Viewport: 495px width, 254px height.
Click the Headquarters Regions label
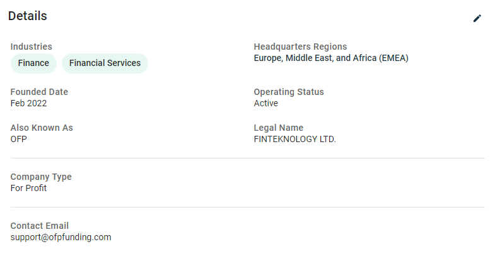pos(300,47)
